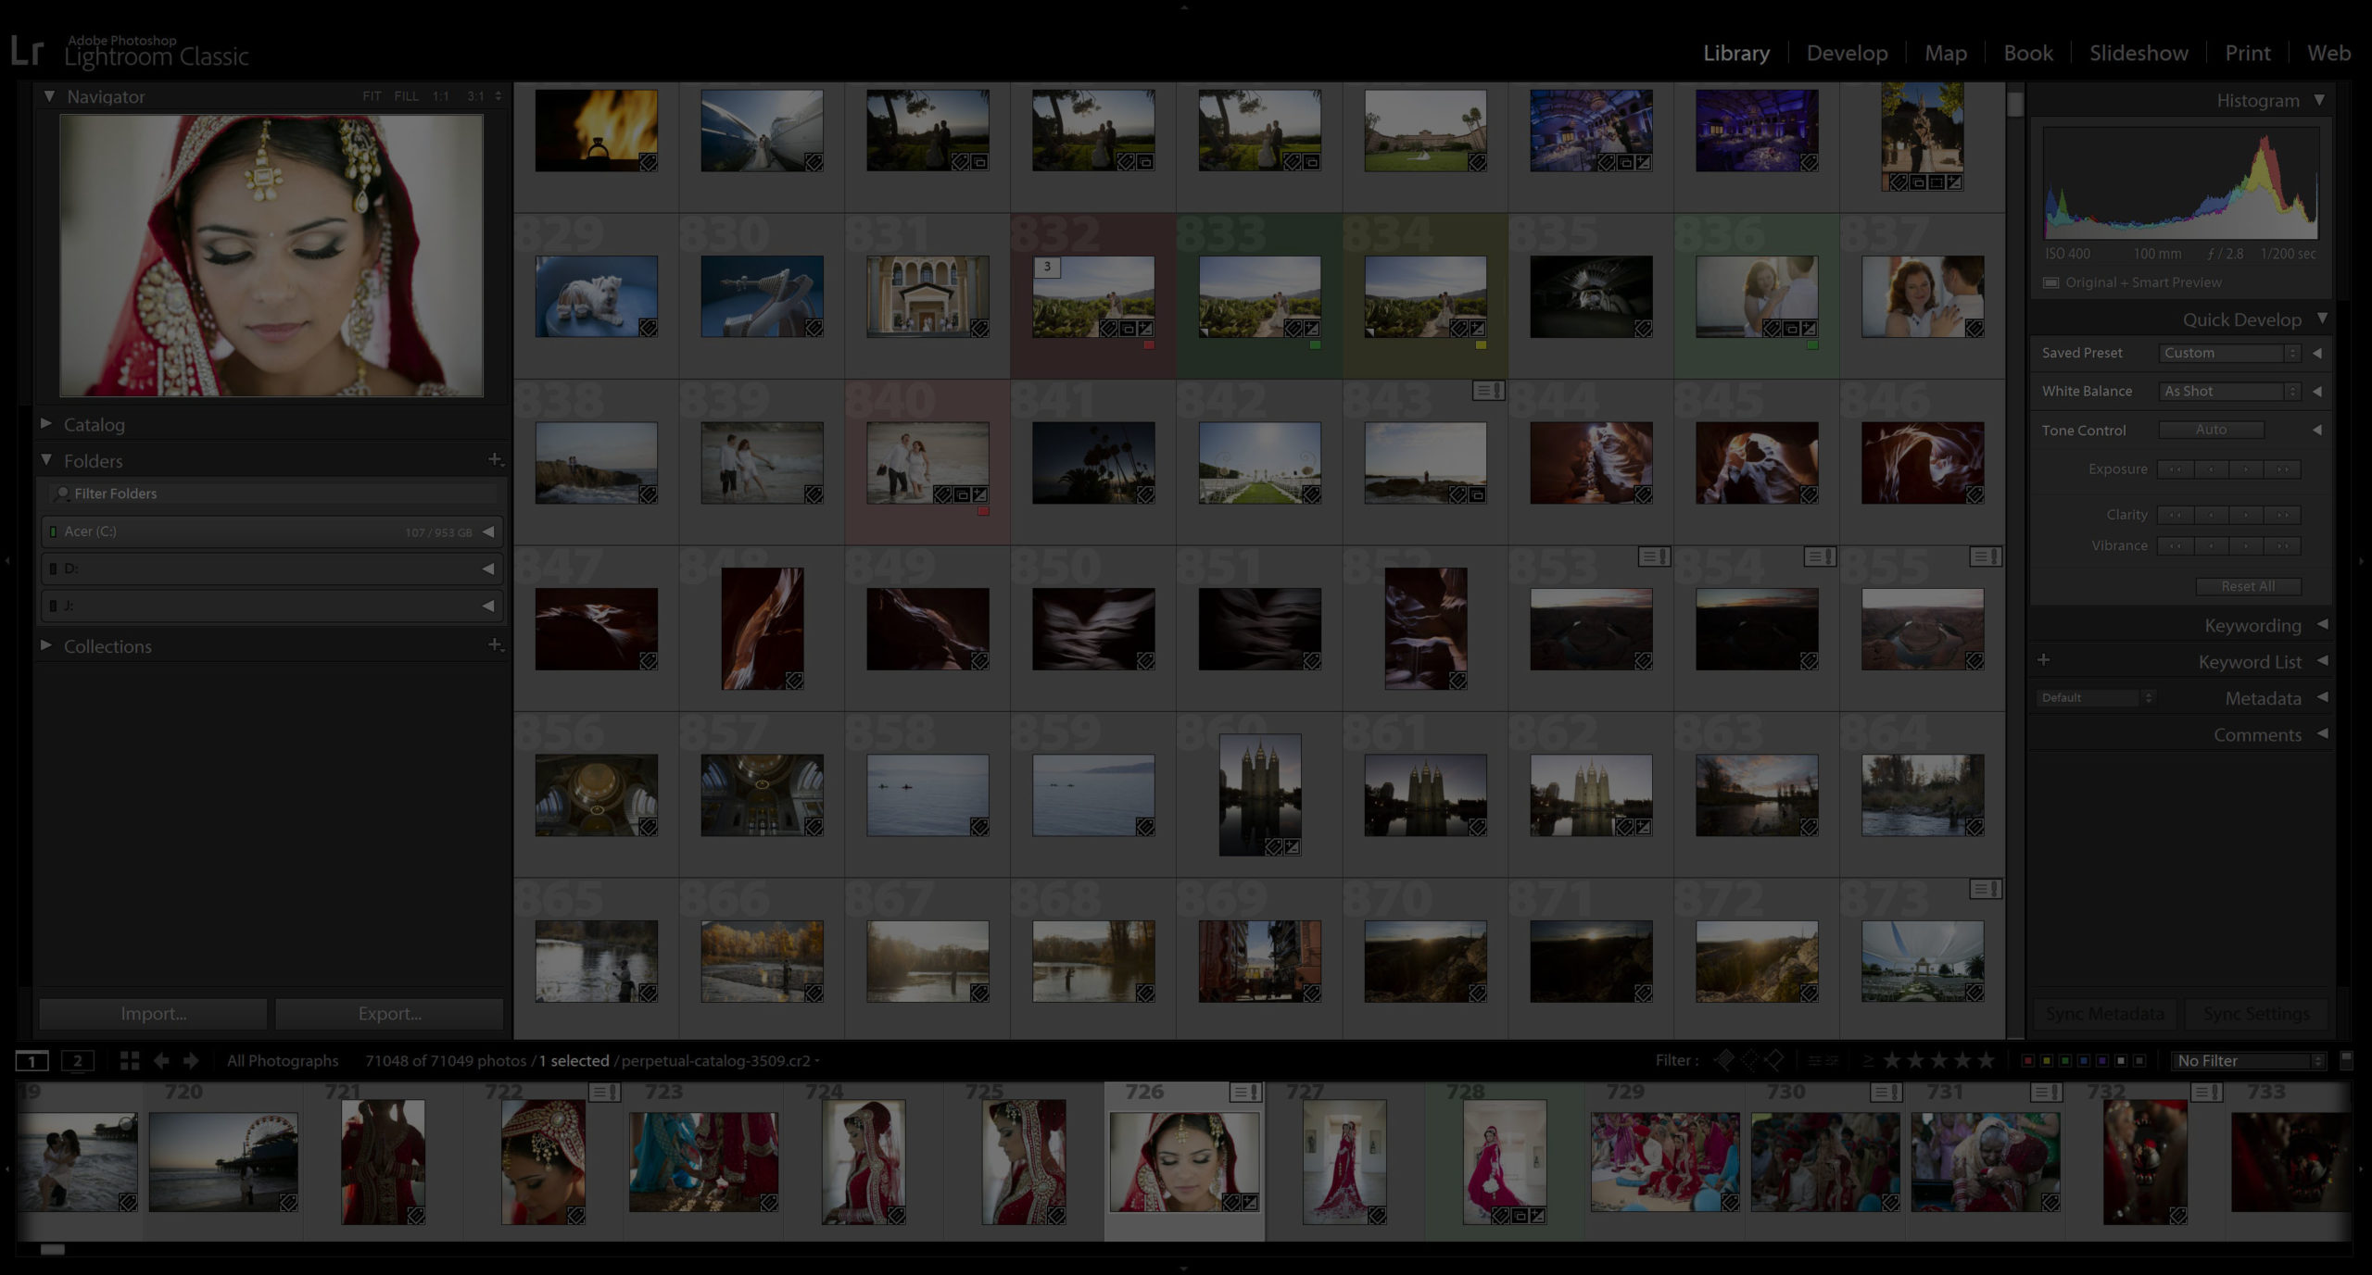Open the Saved Preset Custom dropdown

pyautogui.click(x=2229, y=353)
